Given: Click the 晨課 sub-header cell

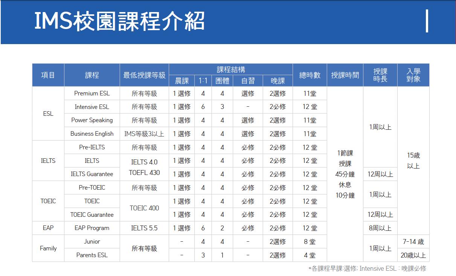Looking at the screenshot, I should tap(181, 81).
